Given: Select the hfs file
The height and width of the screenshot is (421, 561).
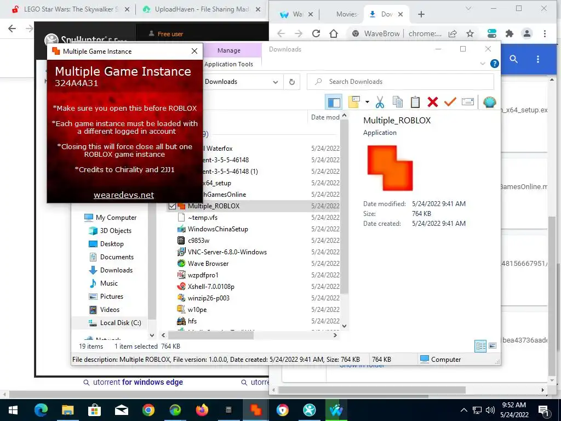Looking at the screenshot, I should 192,321.
